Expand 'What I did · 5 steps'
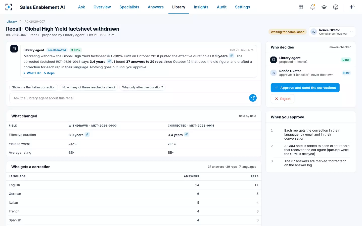Image resolution: width=362 pixels, height=226 pixels. tap(39, 73)
